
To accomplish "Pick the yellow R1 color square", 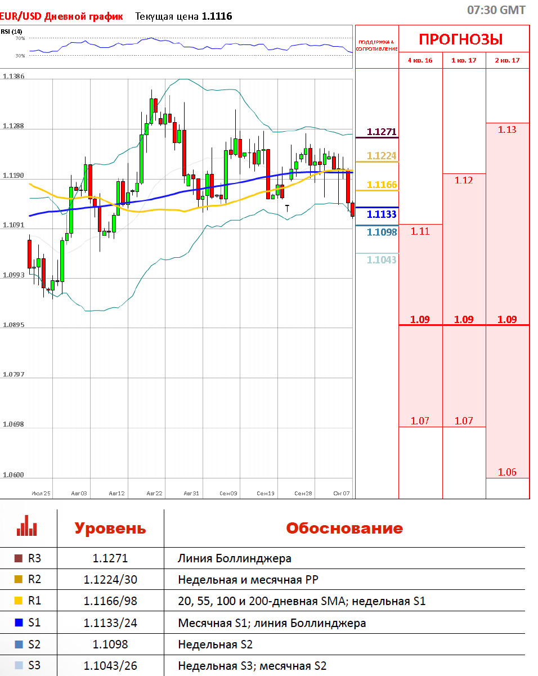I will pos(18,601).
